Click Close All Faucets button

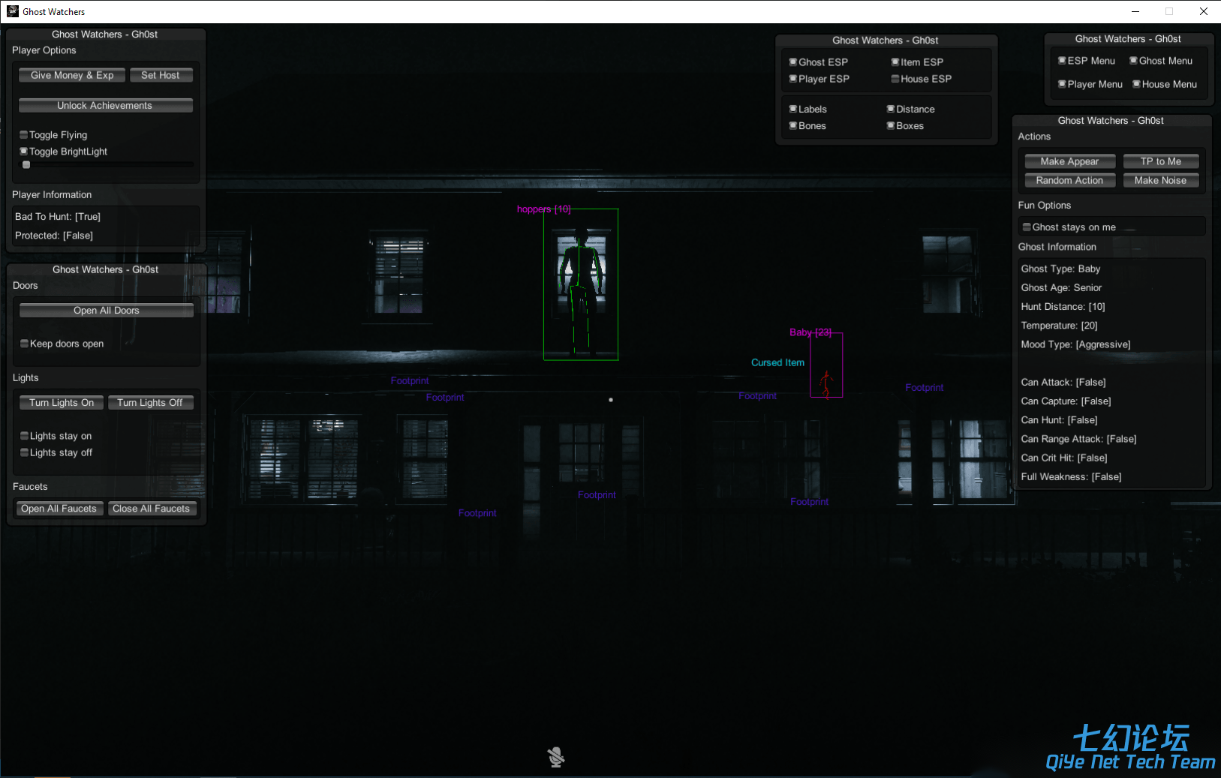[x=152, y=509]
